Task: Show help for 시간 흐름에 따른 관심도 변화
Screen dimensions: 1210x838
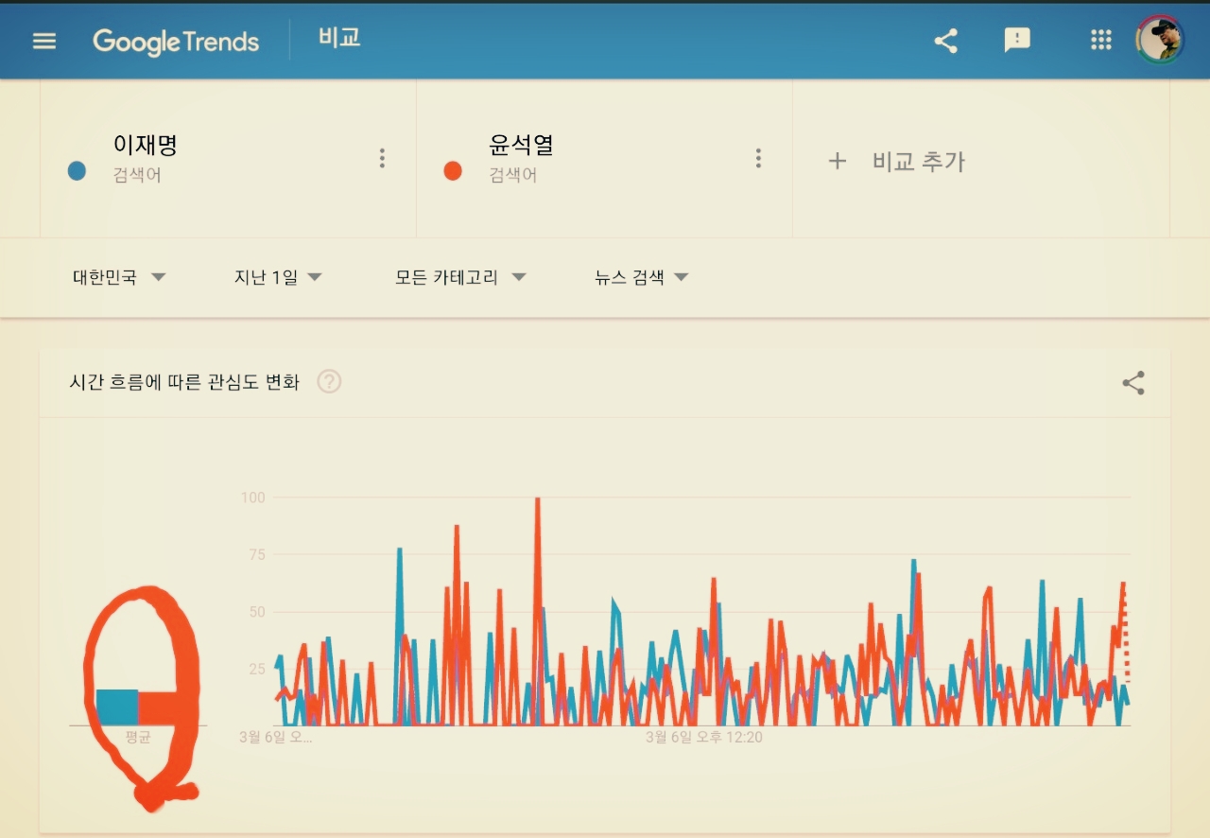Action: (x=329, y=382)
